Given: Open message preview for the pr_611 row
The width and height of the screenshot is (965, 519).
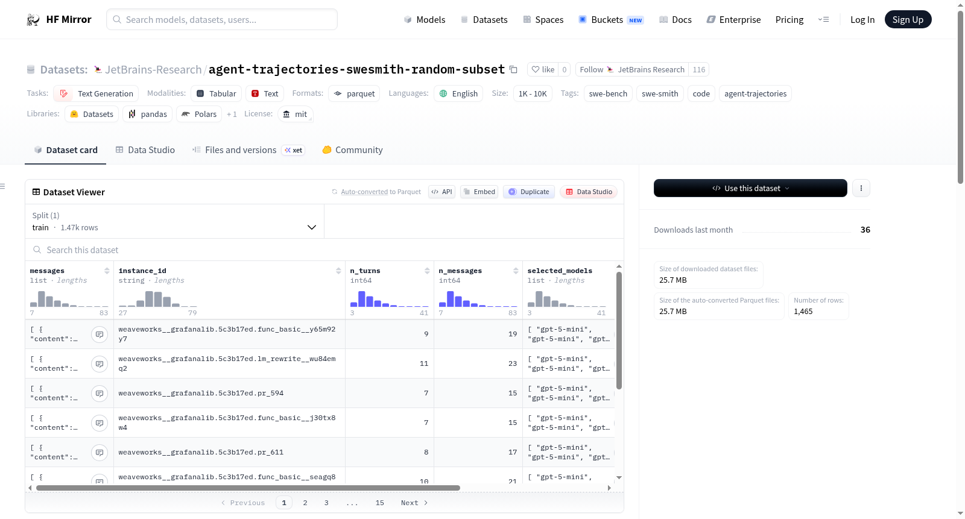Looking at the screenshot, I should tap(100, 452).
